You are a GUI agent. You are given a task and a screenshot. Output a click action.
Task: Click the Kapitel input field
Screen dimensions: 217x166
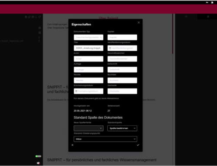tap(122, 37)
